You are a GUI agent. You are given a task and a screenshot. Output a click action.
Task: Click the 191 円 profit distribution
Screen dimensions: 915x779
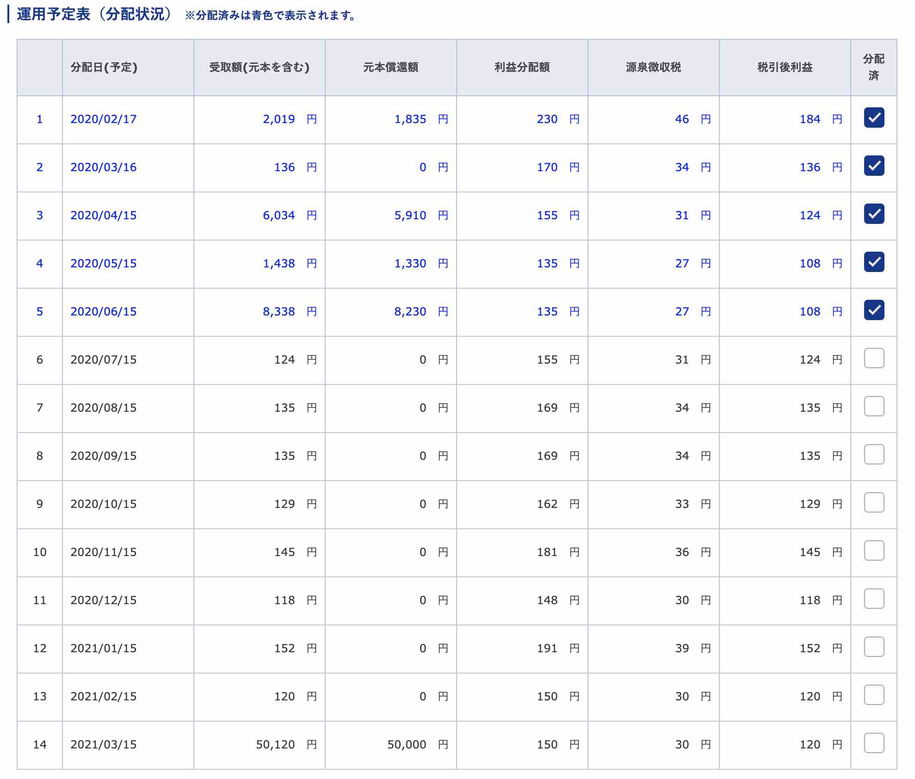tap(558, 649)
